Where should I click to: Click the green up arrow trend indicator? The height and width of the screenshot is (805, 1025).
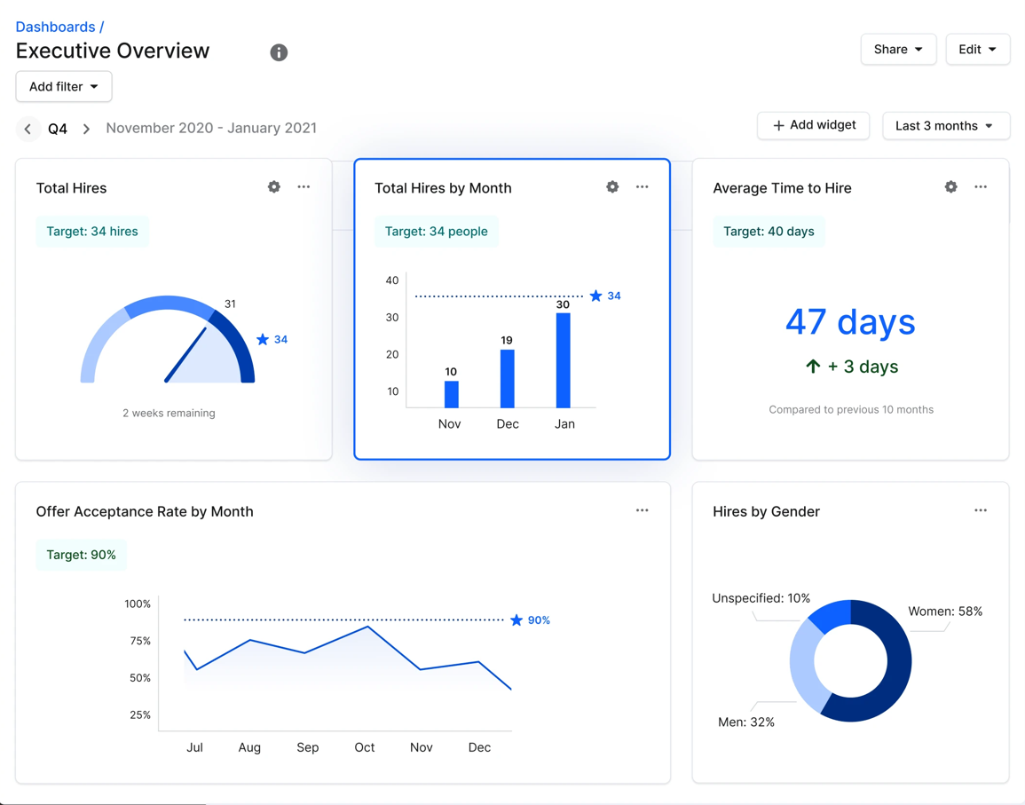(x=813, y=367)
